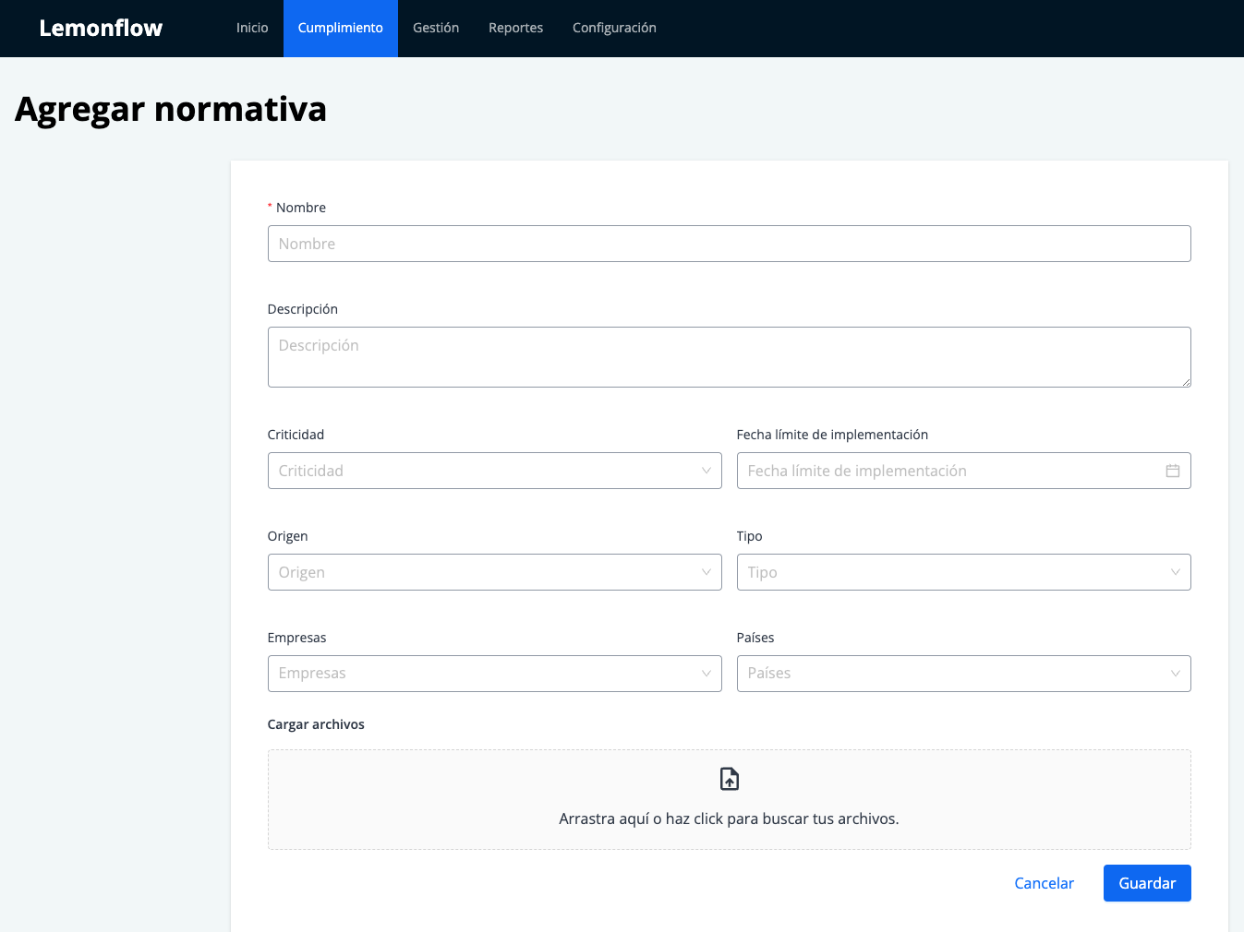This screenshot has height=932, width=1244.
Task: Click the file drop zone to browse files
Action: (x=730, y=799)
